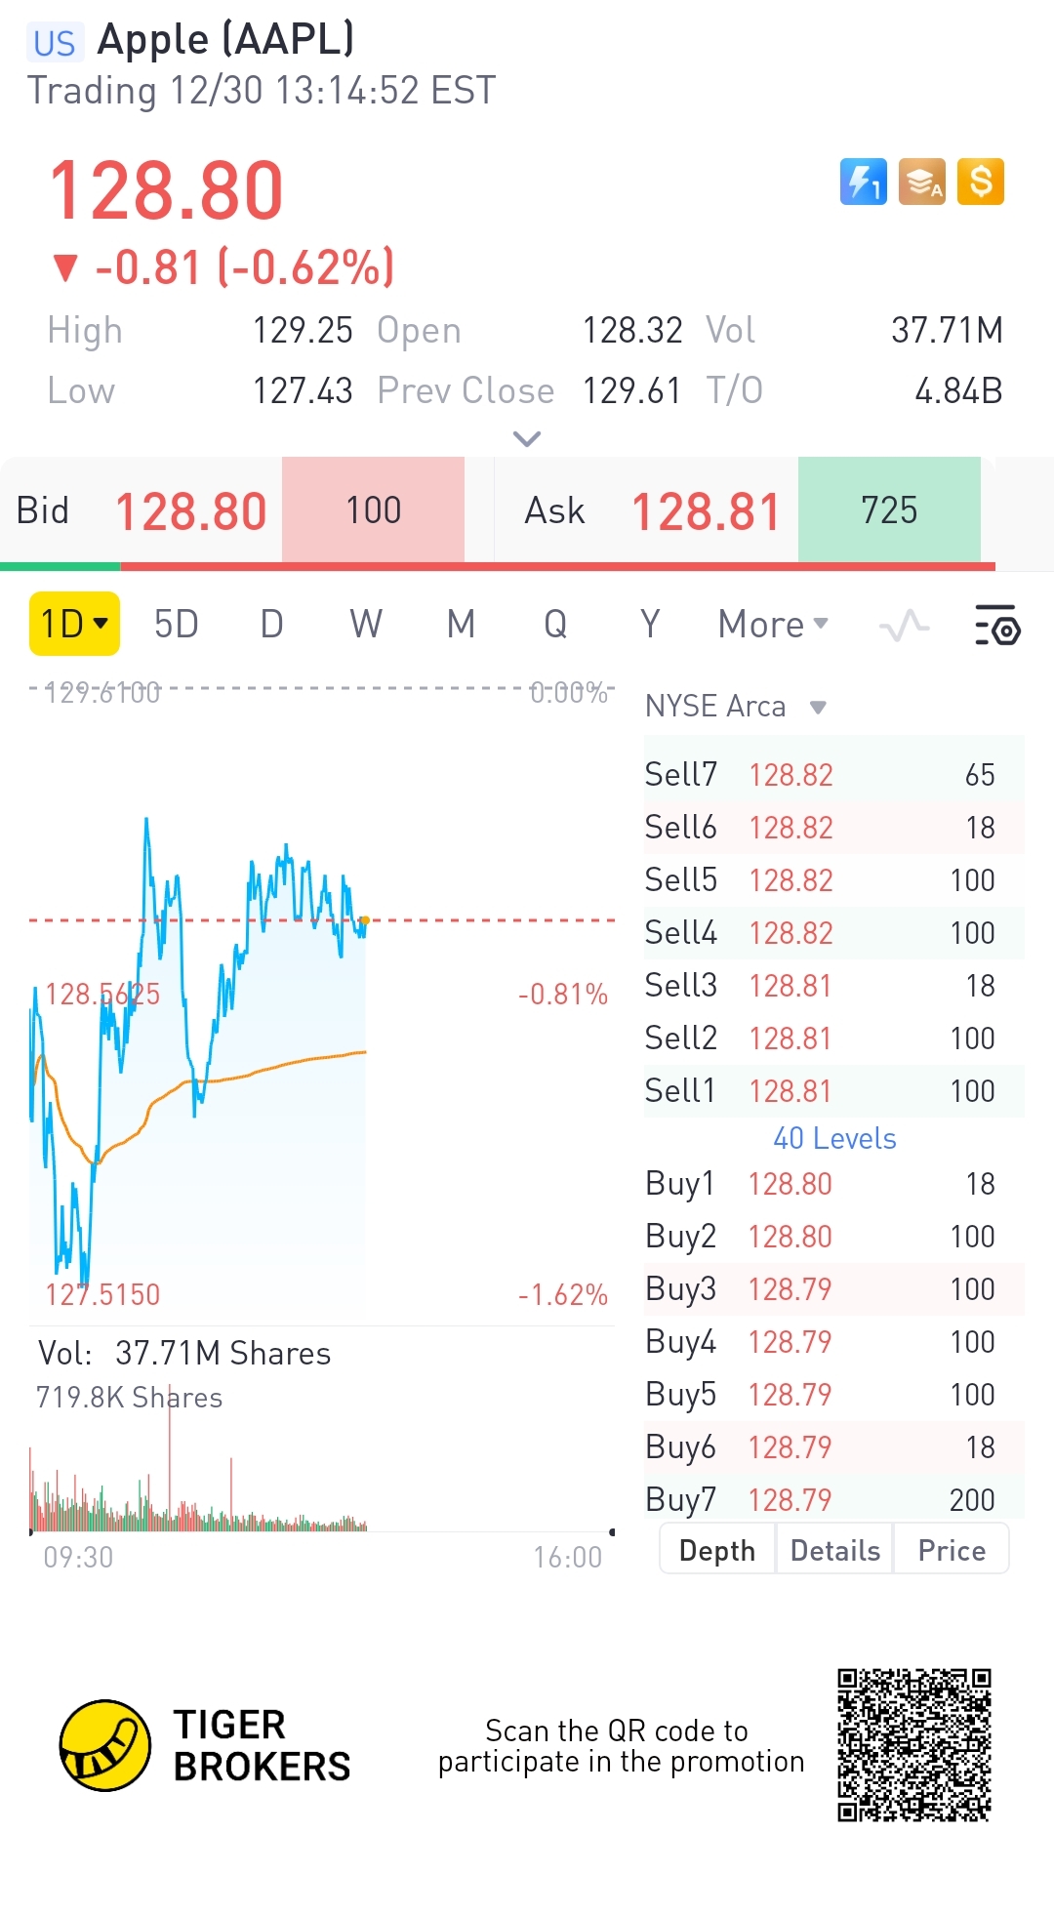This screenshot has width=1054, height=1914.
Task: Switch to the weekly W chart tab
Action: (x=366, y=625)
